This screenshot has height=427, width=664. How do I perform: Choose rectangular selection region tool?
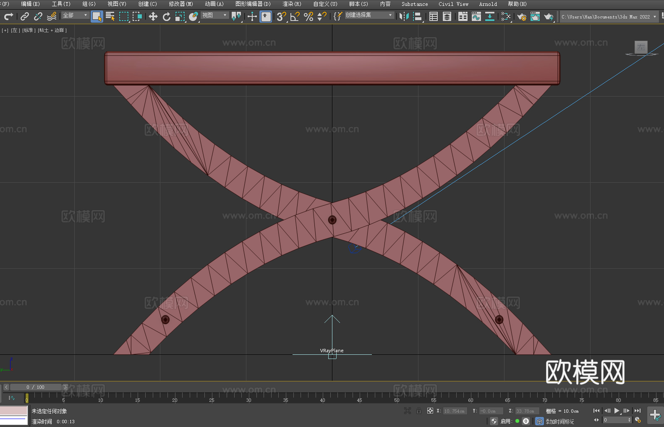(124, 16)
